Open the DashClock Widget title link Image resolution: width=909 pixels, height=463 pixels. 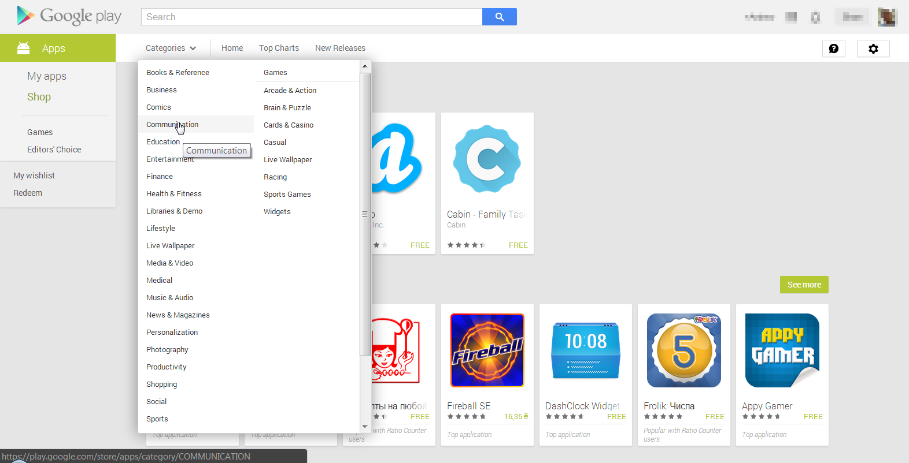583,406
